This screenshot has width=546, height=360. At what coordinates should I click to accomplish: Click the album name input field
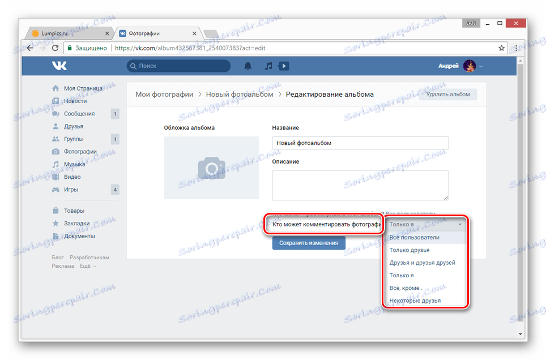tap(360, 143)
